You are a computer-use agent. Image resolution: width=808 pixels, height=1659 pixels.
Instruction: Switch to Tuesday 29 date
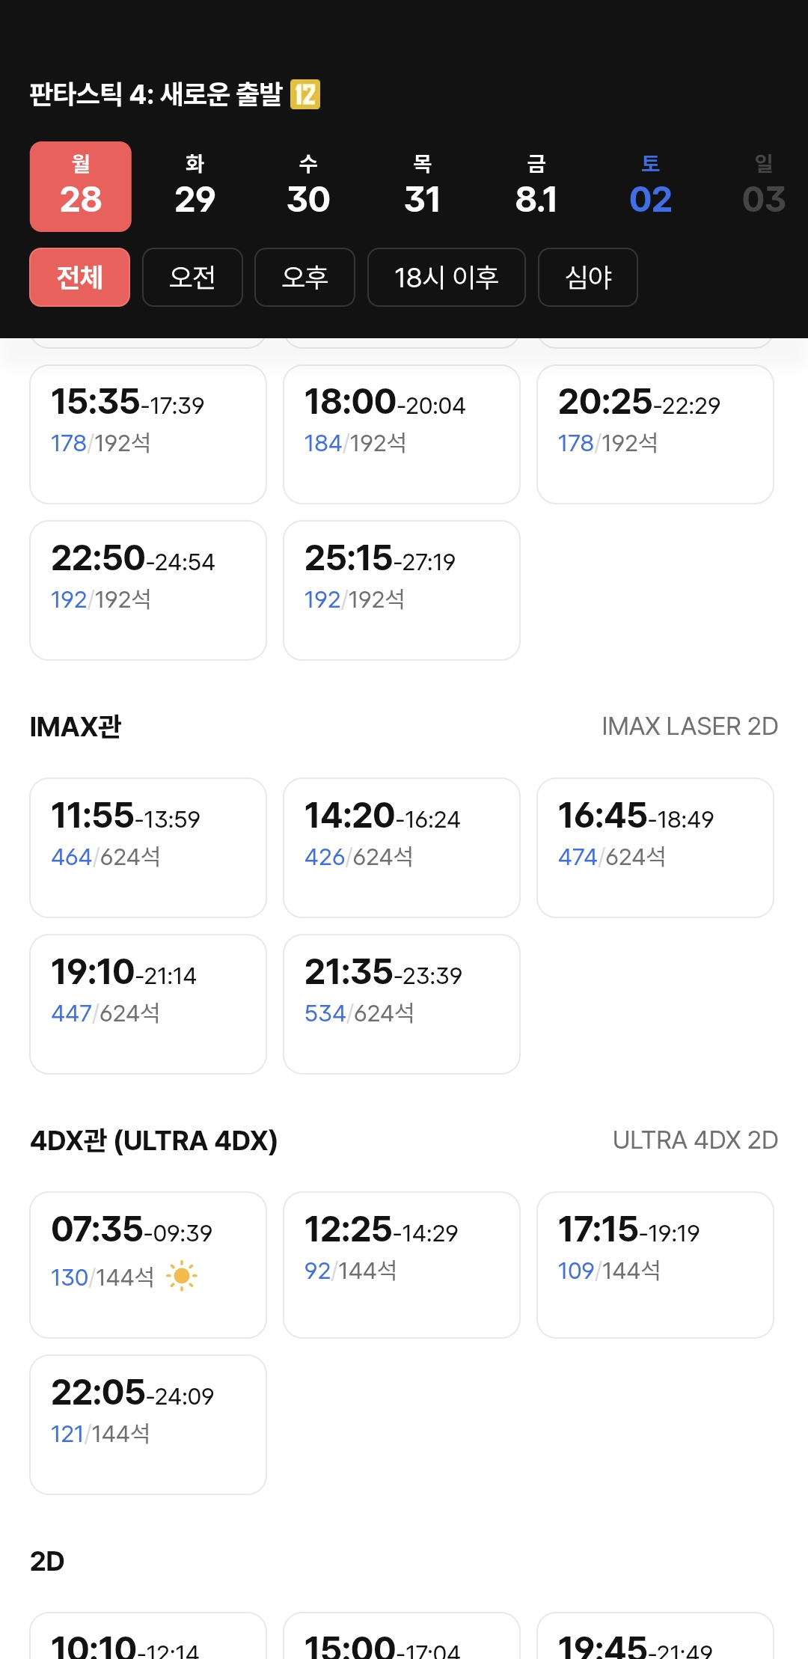tap(195, 186)
